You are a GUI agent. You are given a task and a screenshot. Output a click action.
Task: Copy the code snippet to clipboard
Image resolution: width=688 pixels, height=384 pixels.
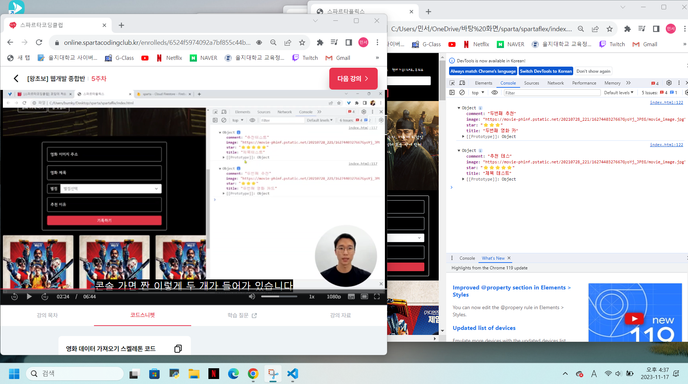coord(178,349)
